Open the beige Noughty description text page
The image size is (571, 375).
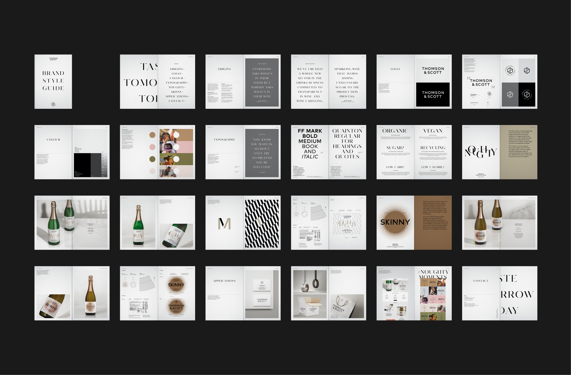(x=518, y=152)
